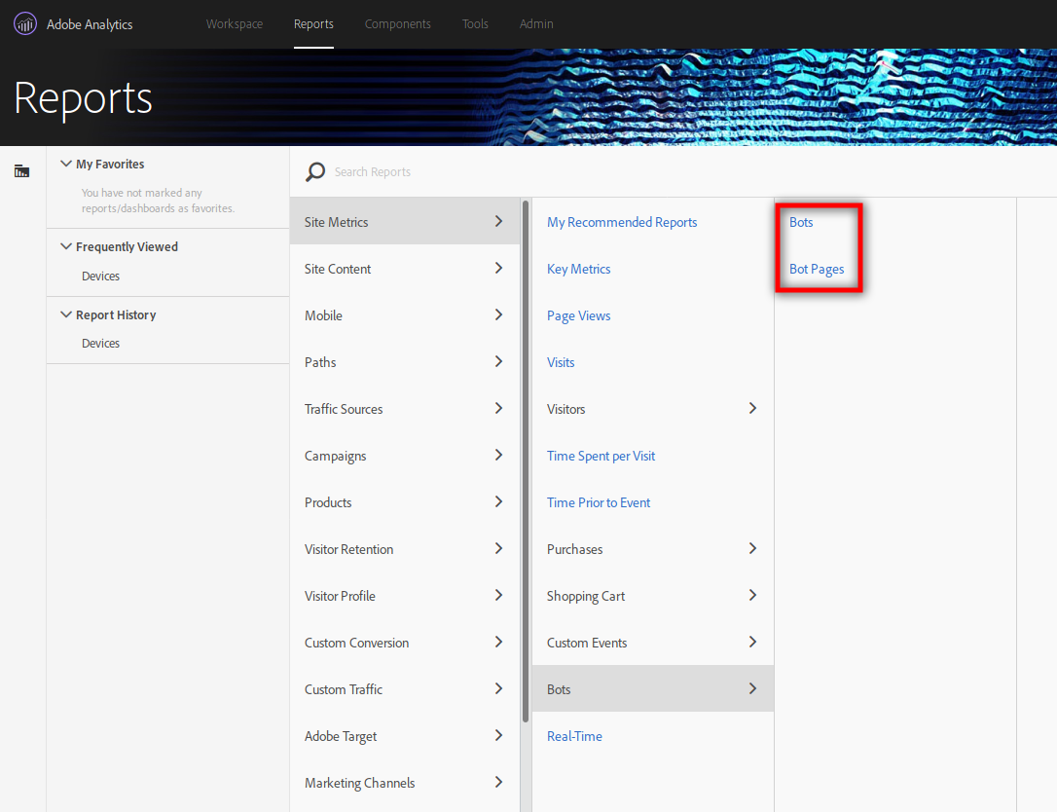Image resolution: width=1057 pixels, height=812 pixels.
Task: Click the Adobe Analytics logo icon
Action: pyautogui.click(x=25, y=24)
